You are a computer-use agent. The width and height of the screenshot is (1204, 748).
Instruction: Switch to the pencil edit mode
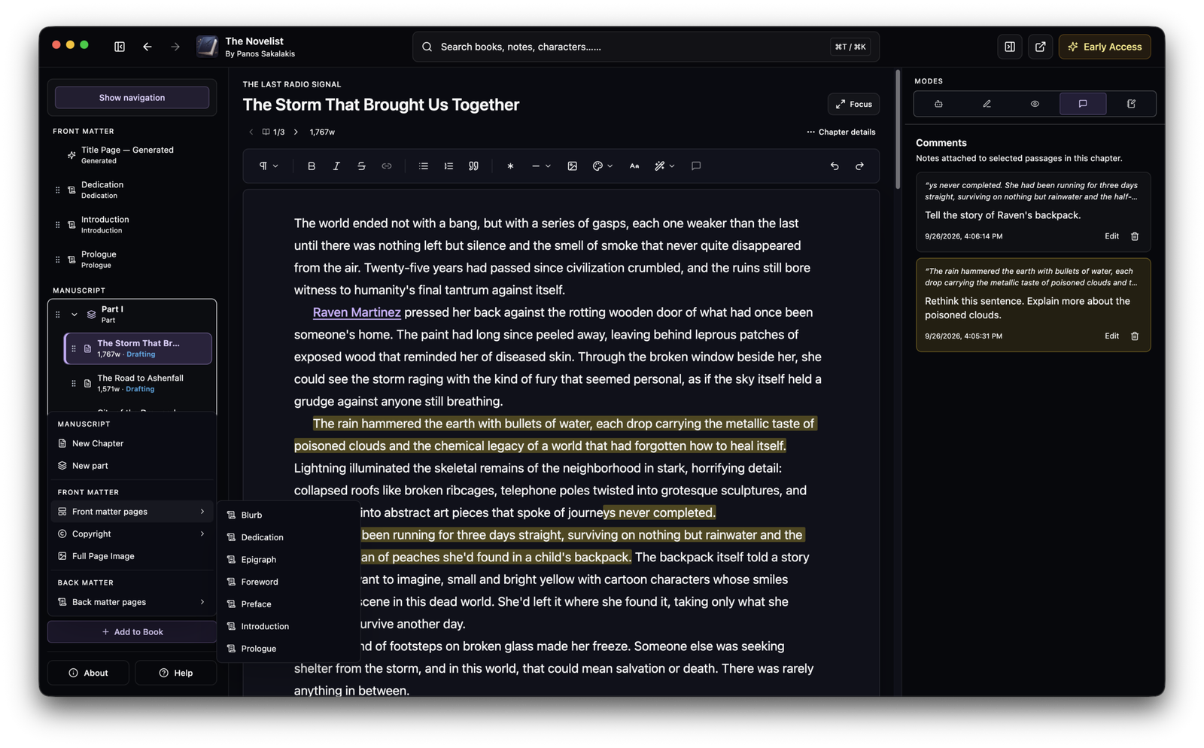point(987,104)
